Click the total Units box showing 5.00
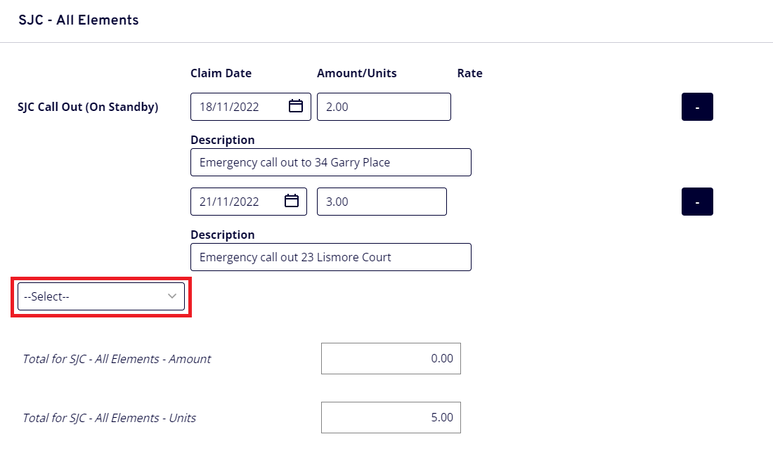Image resolution: width=773 pixels, height=453 pixels. click(391, 417)
